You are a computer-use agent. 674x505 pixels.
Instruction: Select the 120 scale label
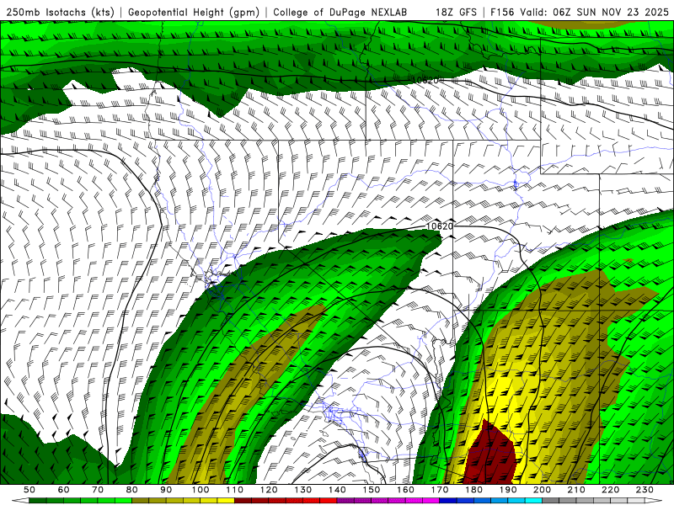tap(269, 490)
